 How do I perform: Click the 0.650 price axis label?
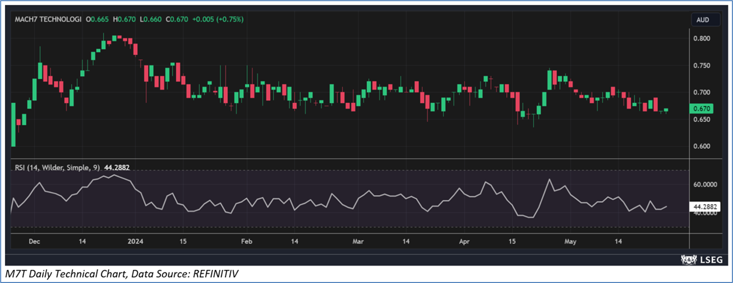[x=702, y=120]
